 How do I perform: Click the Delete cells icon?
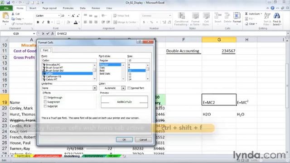pyautogui.click(x=227, y=16)
